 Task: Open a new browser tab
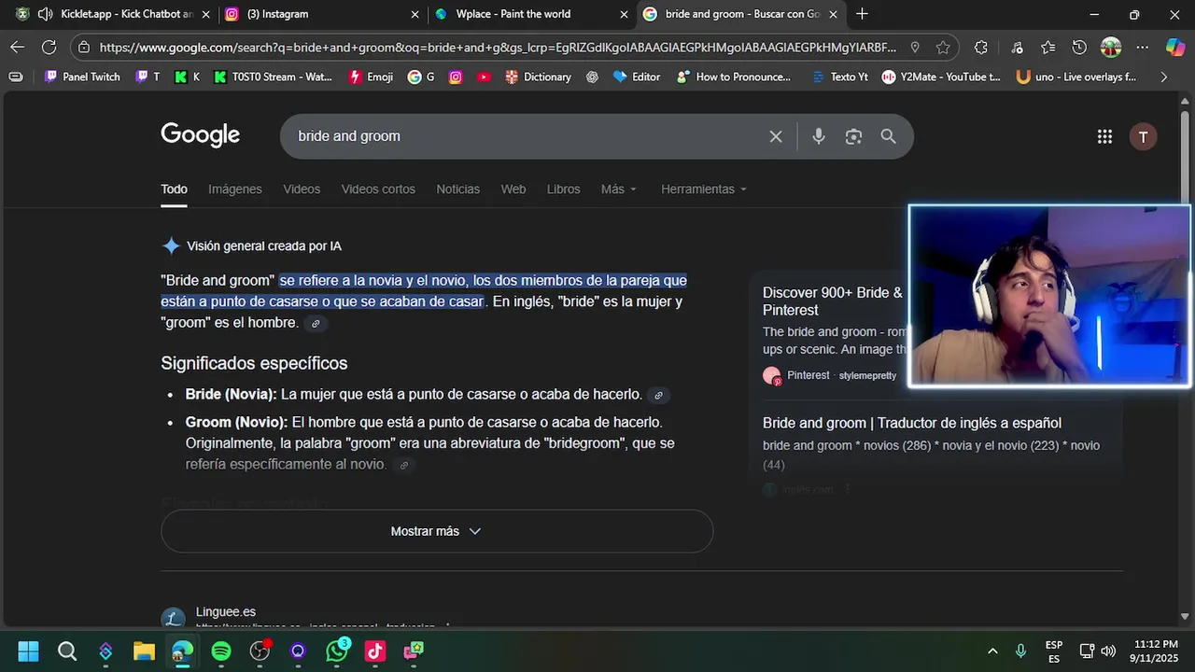point(862,14)
